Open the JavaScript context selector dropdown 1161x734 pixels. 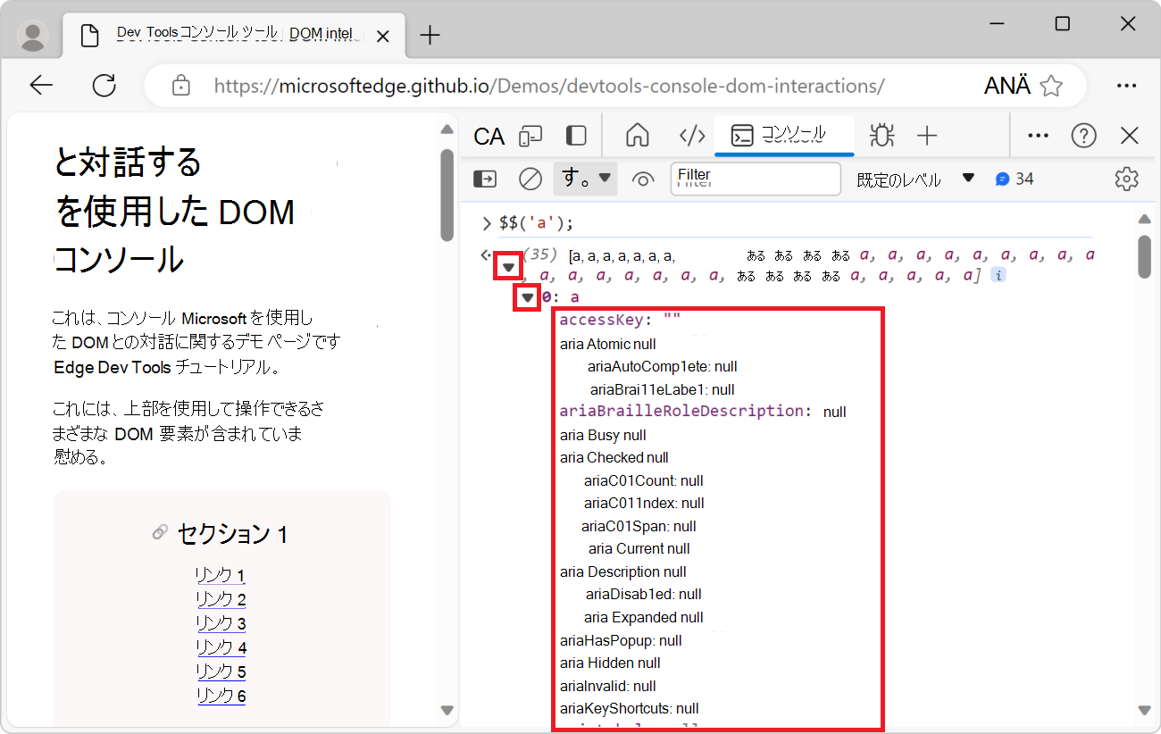(x=586, y=179)
